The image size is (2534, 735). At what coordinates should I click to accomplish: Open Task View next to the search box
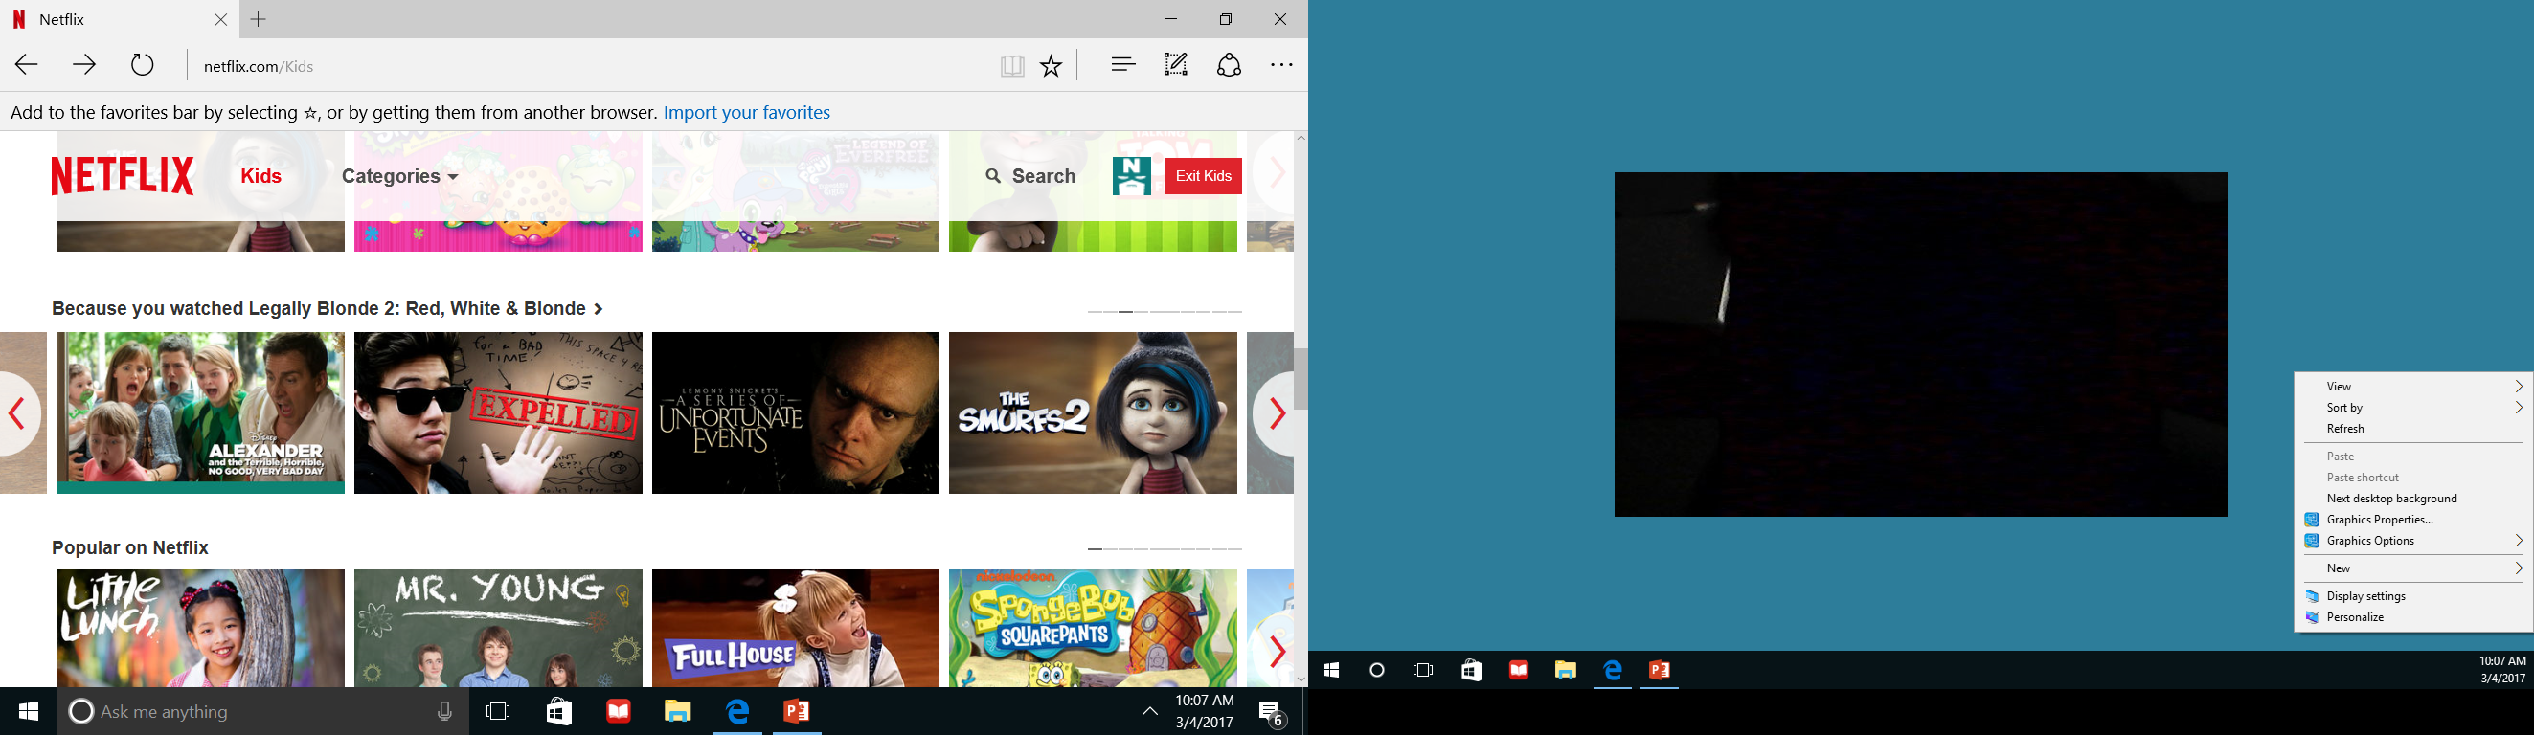pos(499,711)
